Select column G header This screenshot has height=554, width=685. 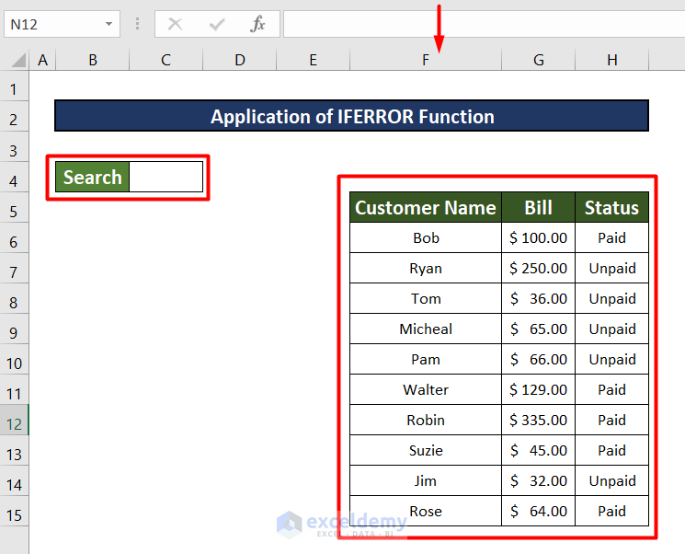pyautogui.click(x=538, y=60)
